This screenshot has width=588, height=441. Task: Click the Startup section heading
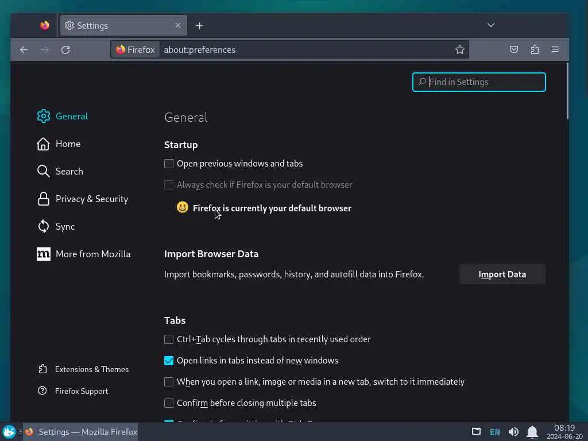(181, 145)
